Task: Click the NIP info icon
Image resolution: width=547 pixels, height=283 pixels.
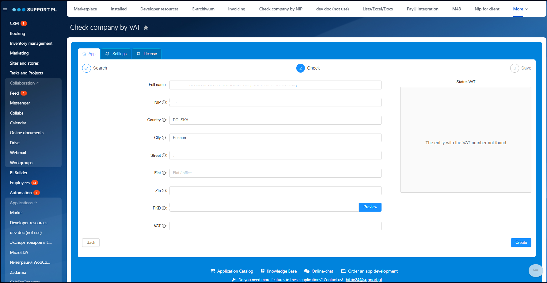Action: tap(164, 103)
